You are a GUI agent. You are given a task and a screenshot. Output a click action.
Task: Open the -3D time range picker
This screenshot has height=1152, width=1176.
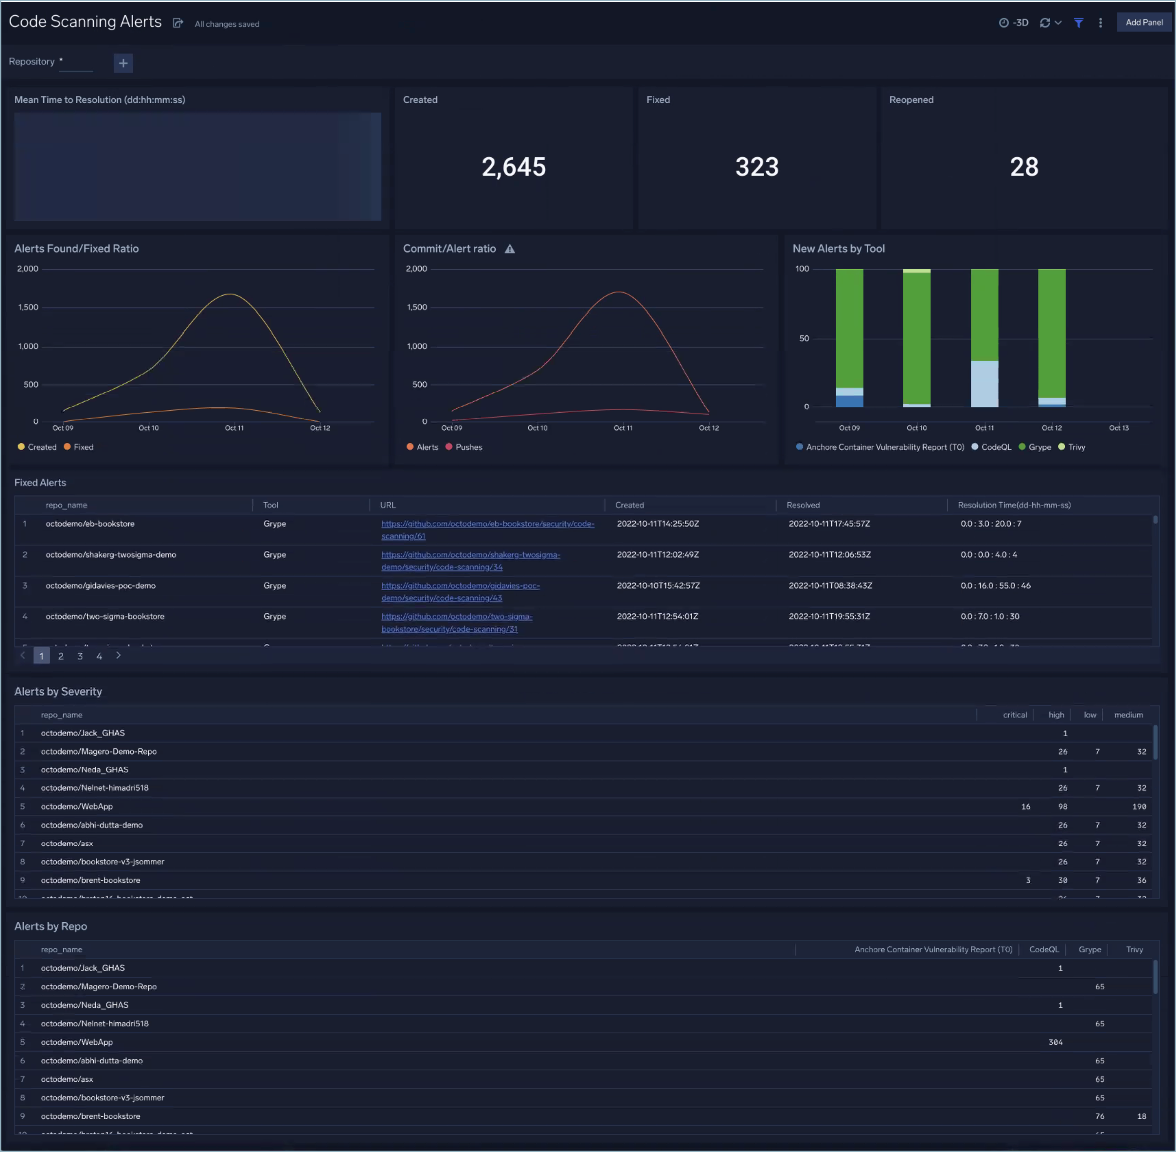coord(1013,22)
